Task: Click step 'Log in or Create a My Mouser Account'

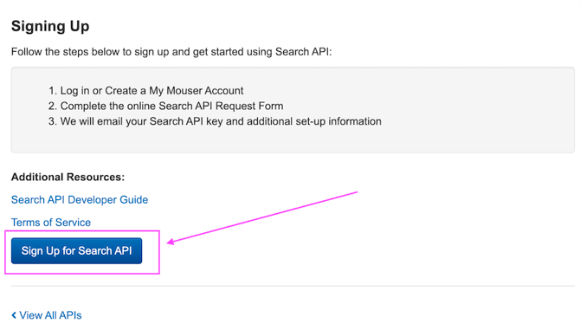Action: coord(151,91)
